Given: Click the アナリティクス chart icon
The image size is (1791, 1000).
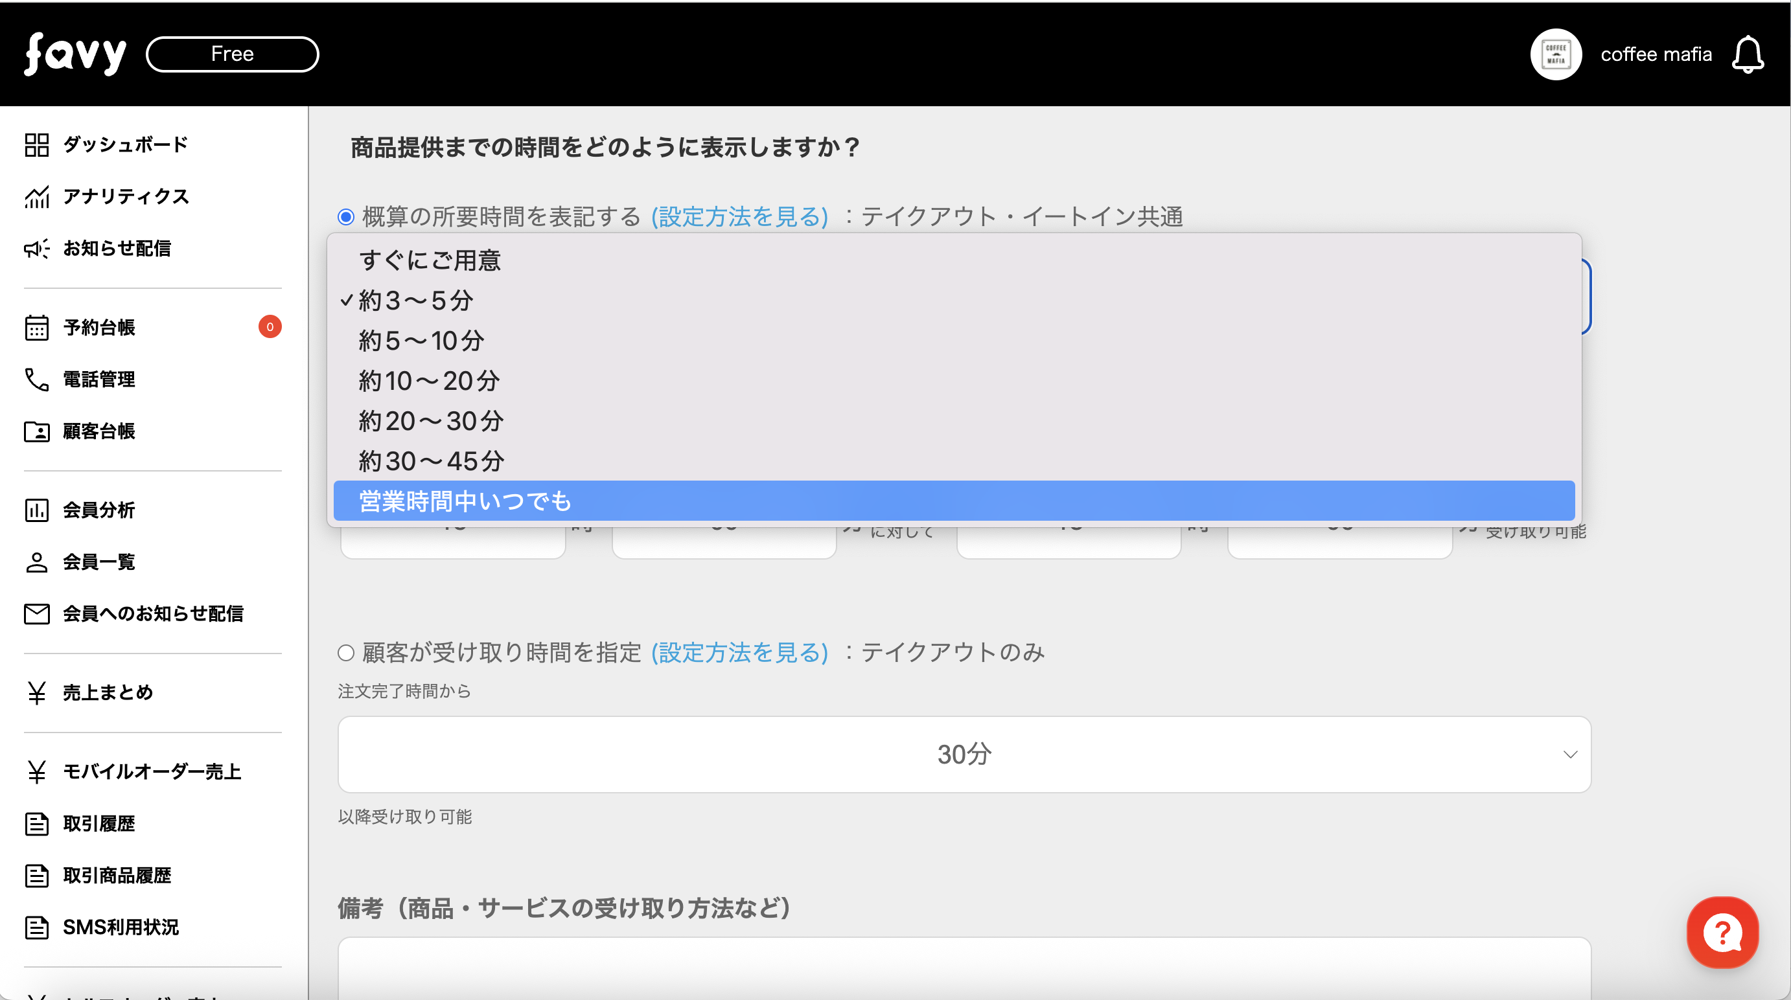Looking at the screenshot, I should 36,197.
